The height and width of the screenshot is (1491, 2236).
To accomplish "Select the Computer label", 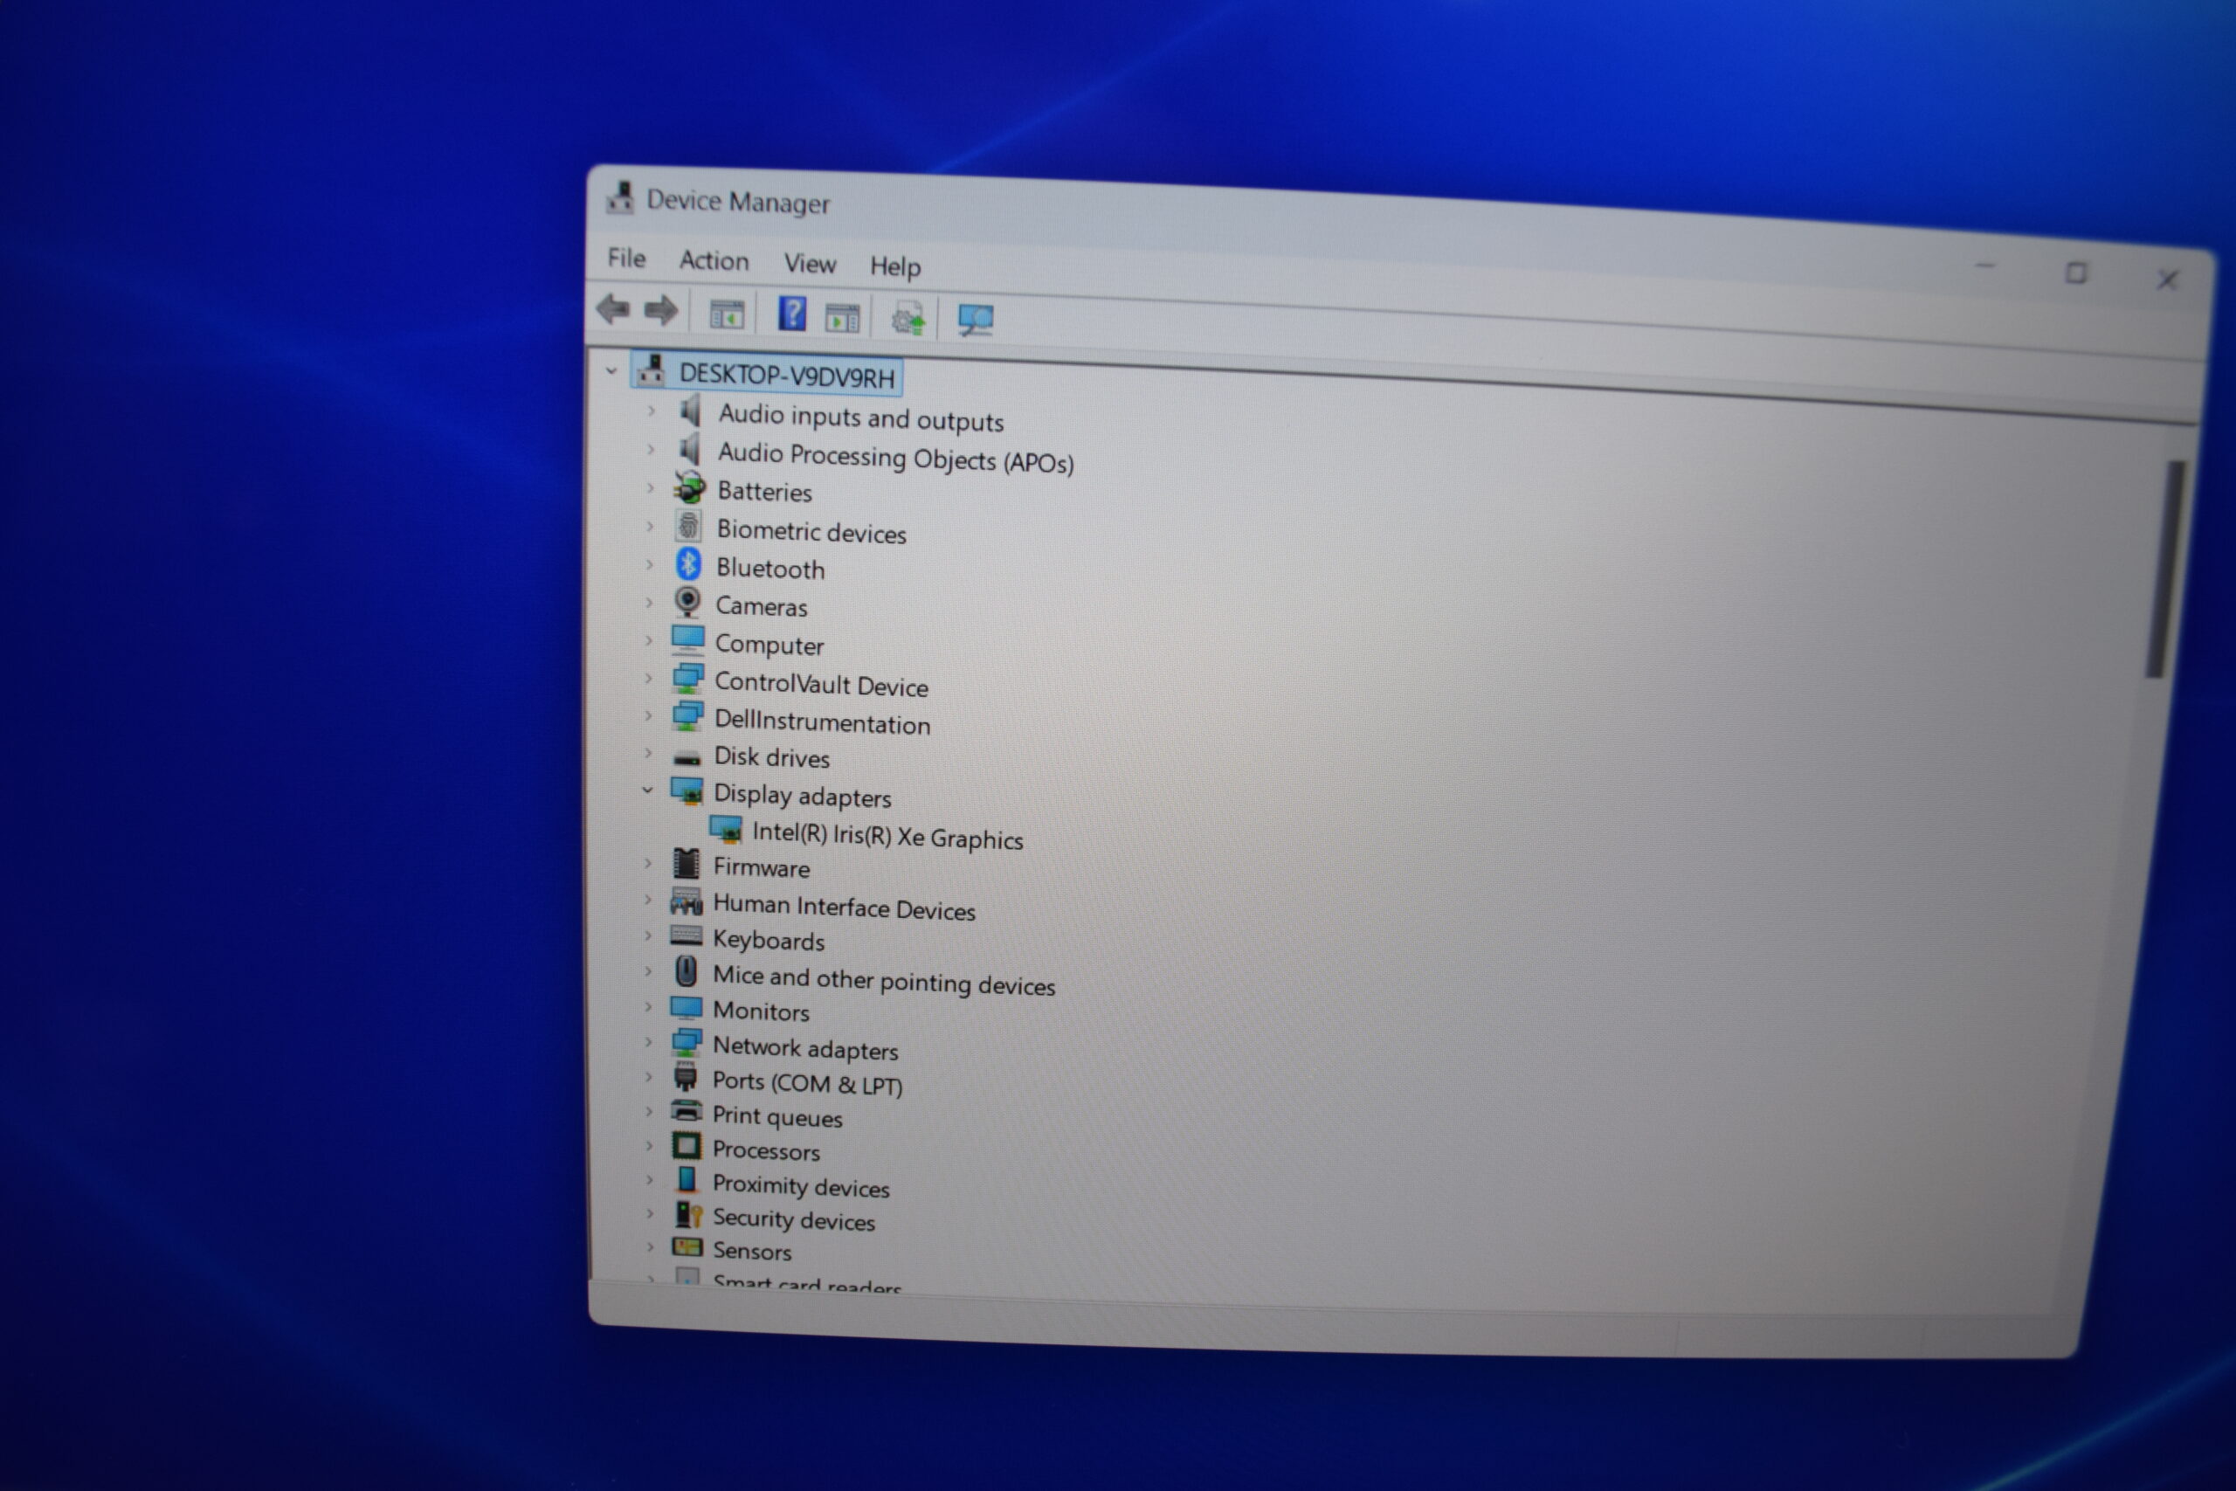I will 769,645.
